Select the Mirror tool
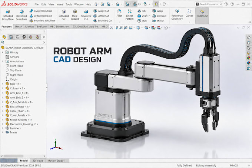The image size is (252, 168). pyautogui.click(x=158, y=20)
